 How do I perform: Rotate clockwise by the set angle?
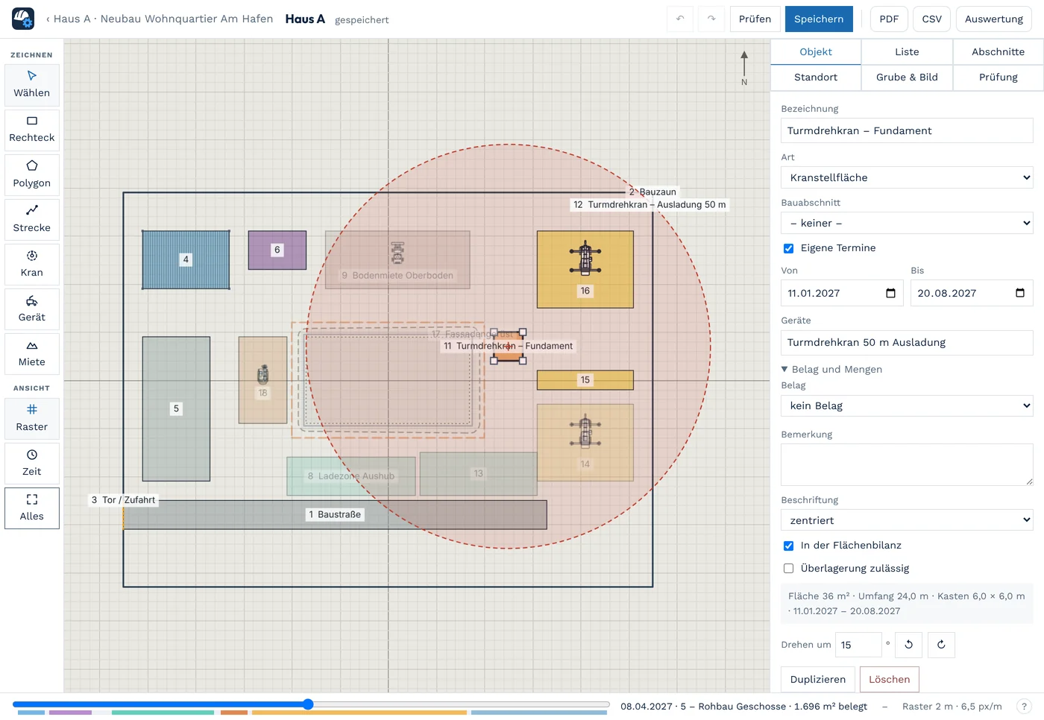941,645
